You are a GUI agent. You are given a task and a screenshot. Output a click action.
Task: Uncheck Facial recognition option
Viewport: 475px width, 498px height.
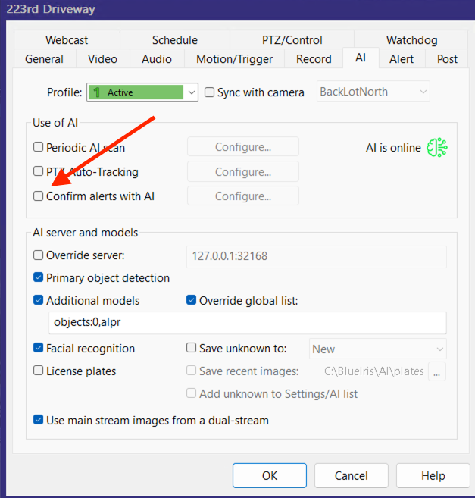(39, 349)
